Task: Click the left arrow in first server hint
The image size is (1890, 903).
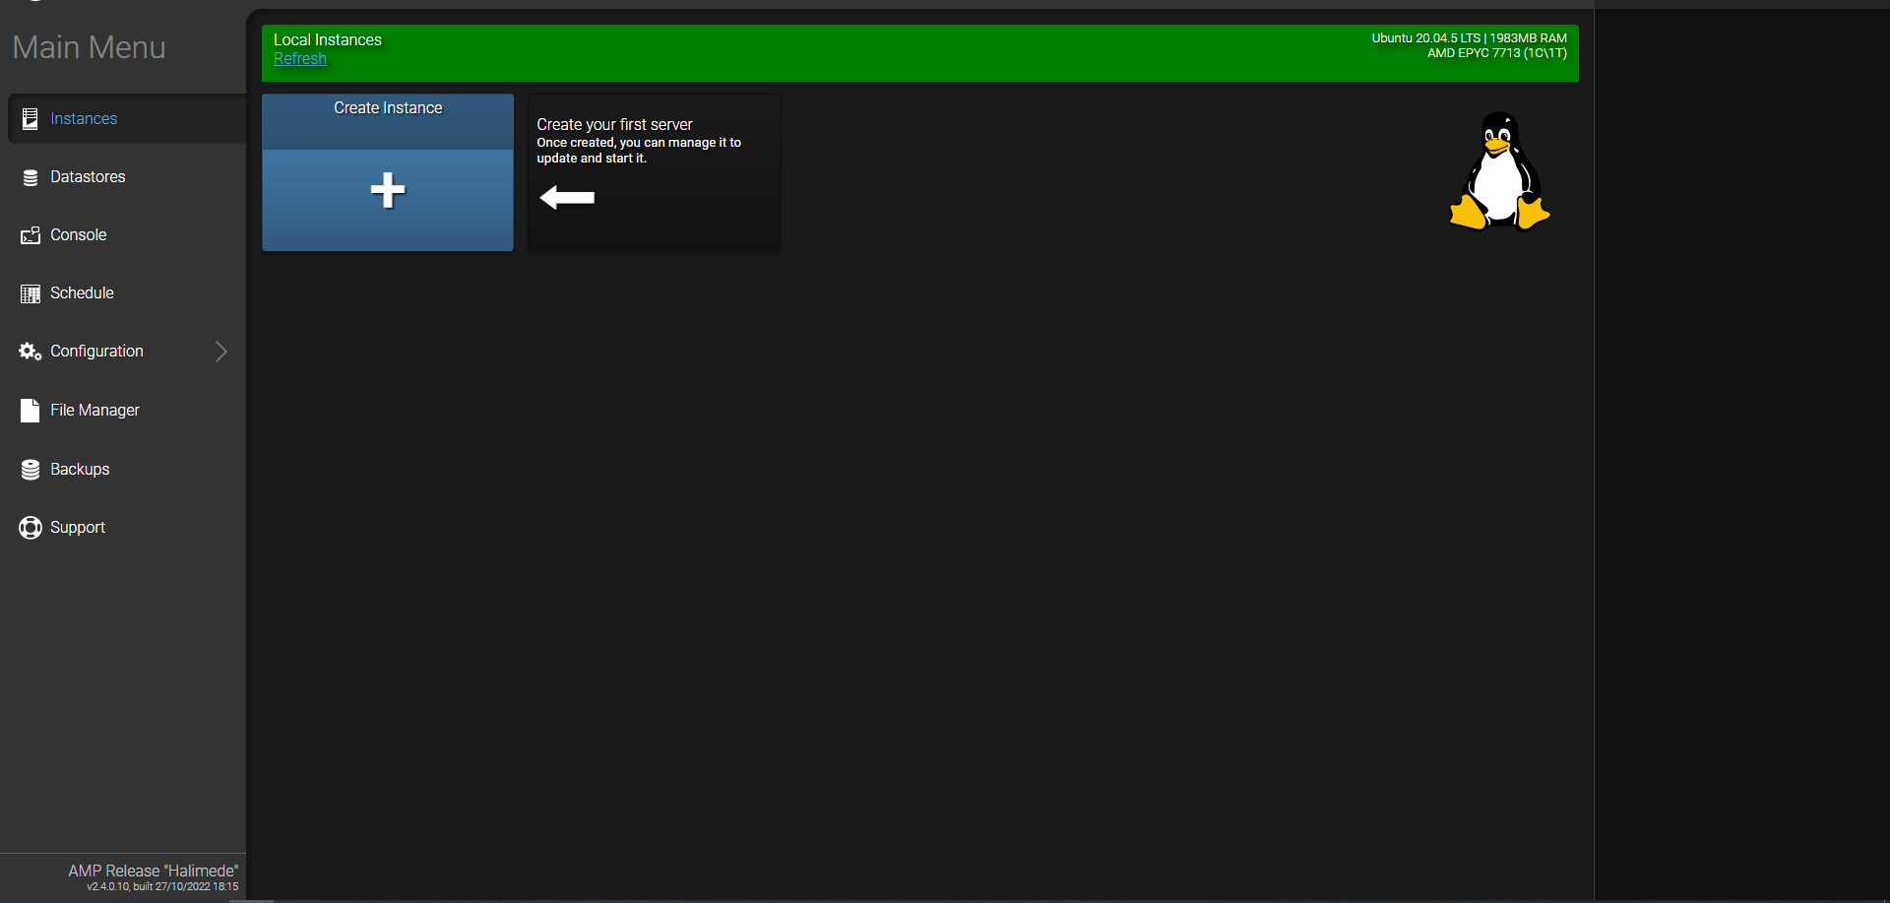Action: click(567, 198)
